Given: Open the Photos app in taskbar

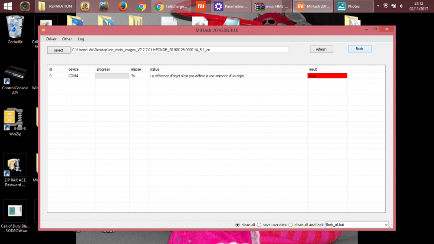Looking at the screenshot, I should click(x=353, y=6).
